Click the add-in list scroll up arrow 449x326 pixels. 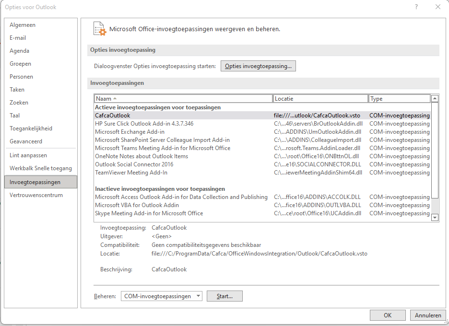[x=435, y=98]
